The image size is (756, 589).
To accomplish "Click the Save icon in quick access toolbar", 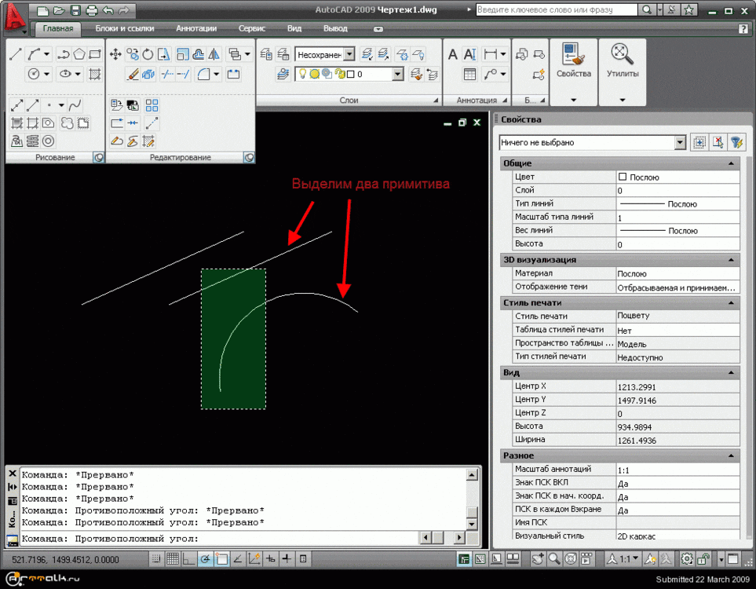I will pos(75,10).
